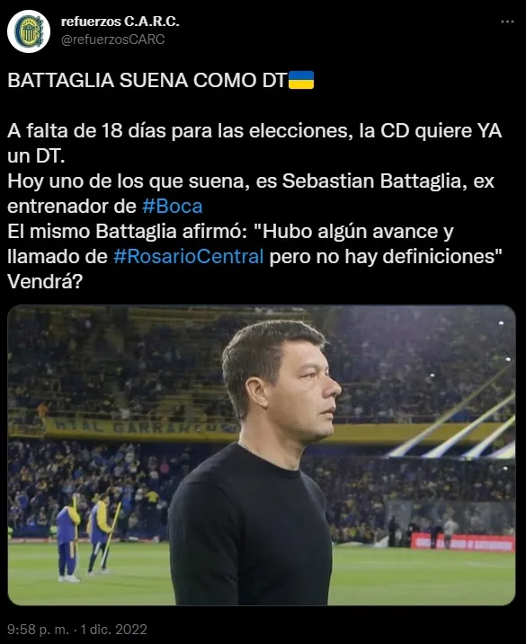The width and height of the screenshot is (526, 644).
Task: Open the #Boca hashtag
Action: click(173, 207)
